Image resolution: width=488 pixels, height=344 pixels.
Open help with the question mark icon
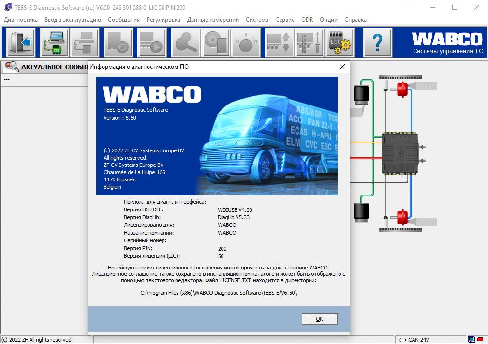pos(377,43)
